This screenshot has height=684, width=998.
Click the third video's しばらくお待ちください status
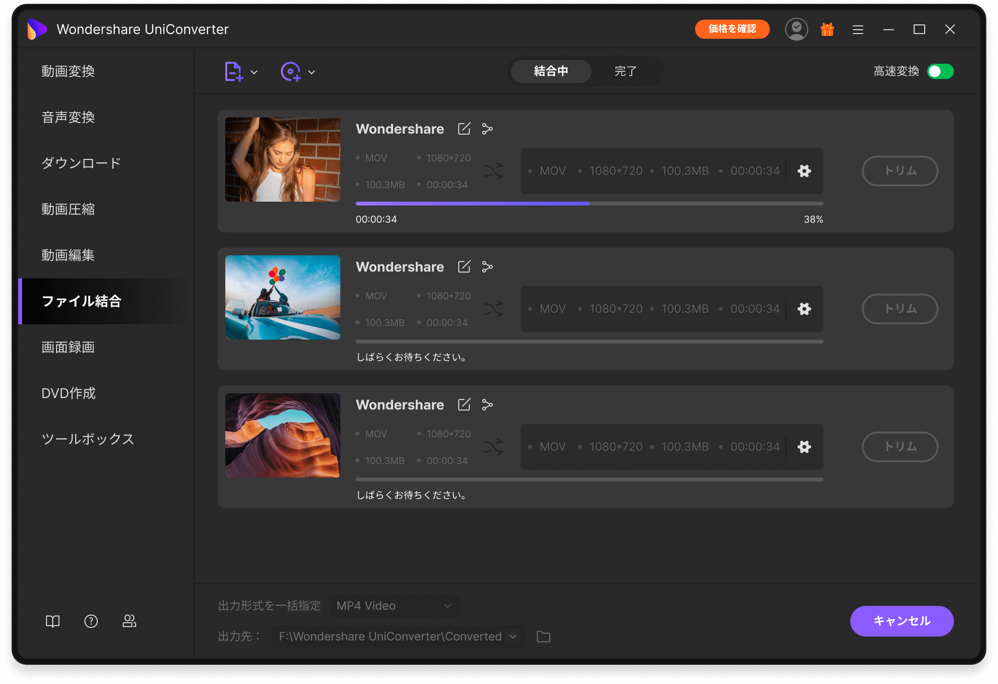(412, 495)
